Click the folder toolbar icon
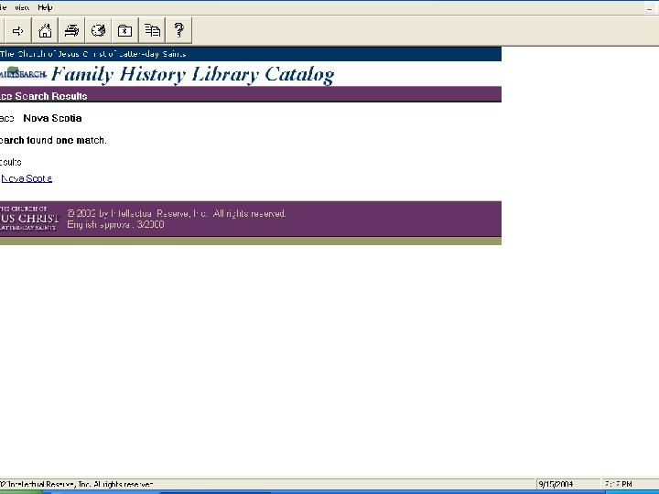 (x=124, y=31)
